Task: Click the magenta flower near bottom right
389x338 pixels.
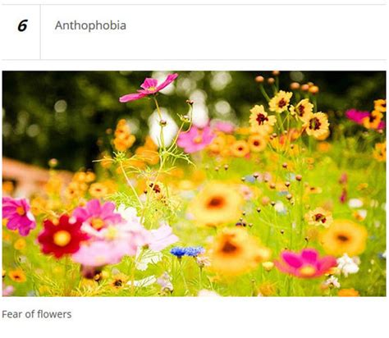Action: click(305, 263)
